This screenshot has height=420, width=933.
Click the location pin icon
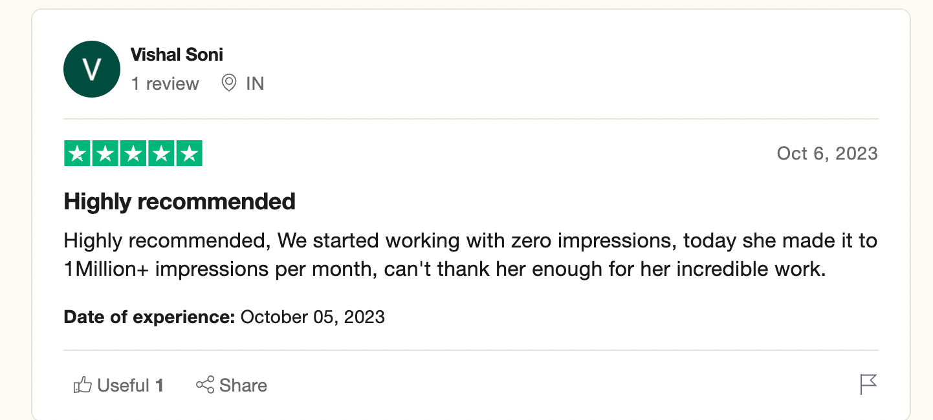tap(228, 83)
